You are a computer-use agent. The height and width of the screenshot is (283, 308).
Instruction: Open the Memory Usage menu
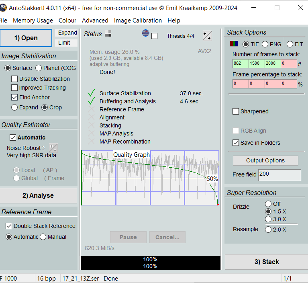pos(33,21)
